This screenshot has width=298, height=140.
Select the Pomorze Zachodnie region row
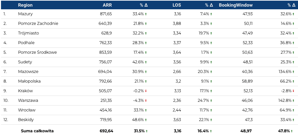(38, 24)
